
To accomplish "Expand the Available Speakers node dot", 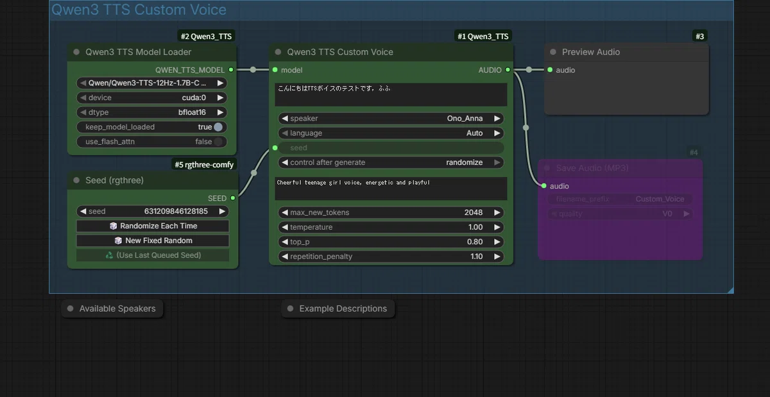I will [71, 308].
